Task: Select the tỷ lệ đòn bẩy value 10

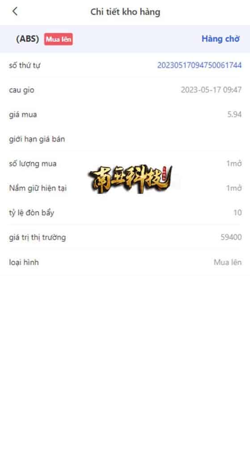Action: click(x=237, y=212)
